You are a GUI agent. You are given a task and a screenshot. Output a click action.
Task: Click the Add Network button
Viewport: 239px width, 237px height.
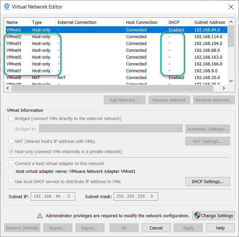click(125, 100)
